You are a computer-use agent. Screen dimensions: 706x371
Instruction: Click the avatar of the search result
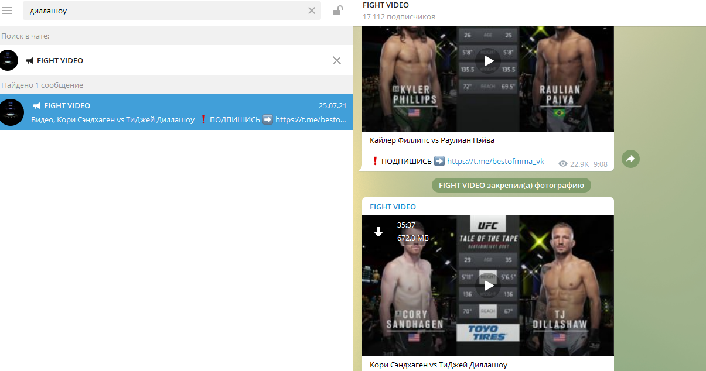click(11, 112)
